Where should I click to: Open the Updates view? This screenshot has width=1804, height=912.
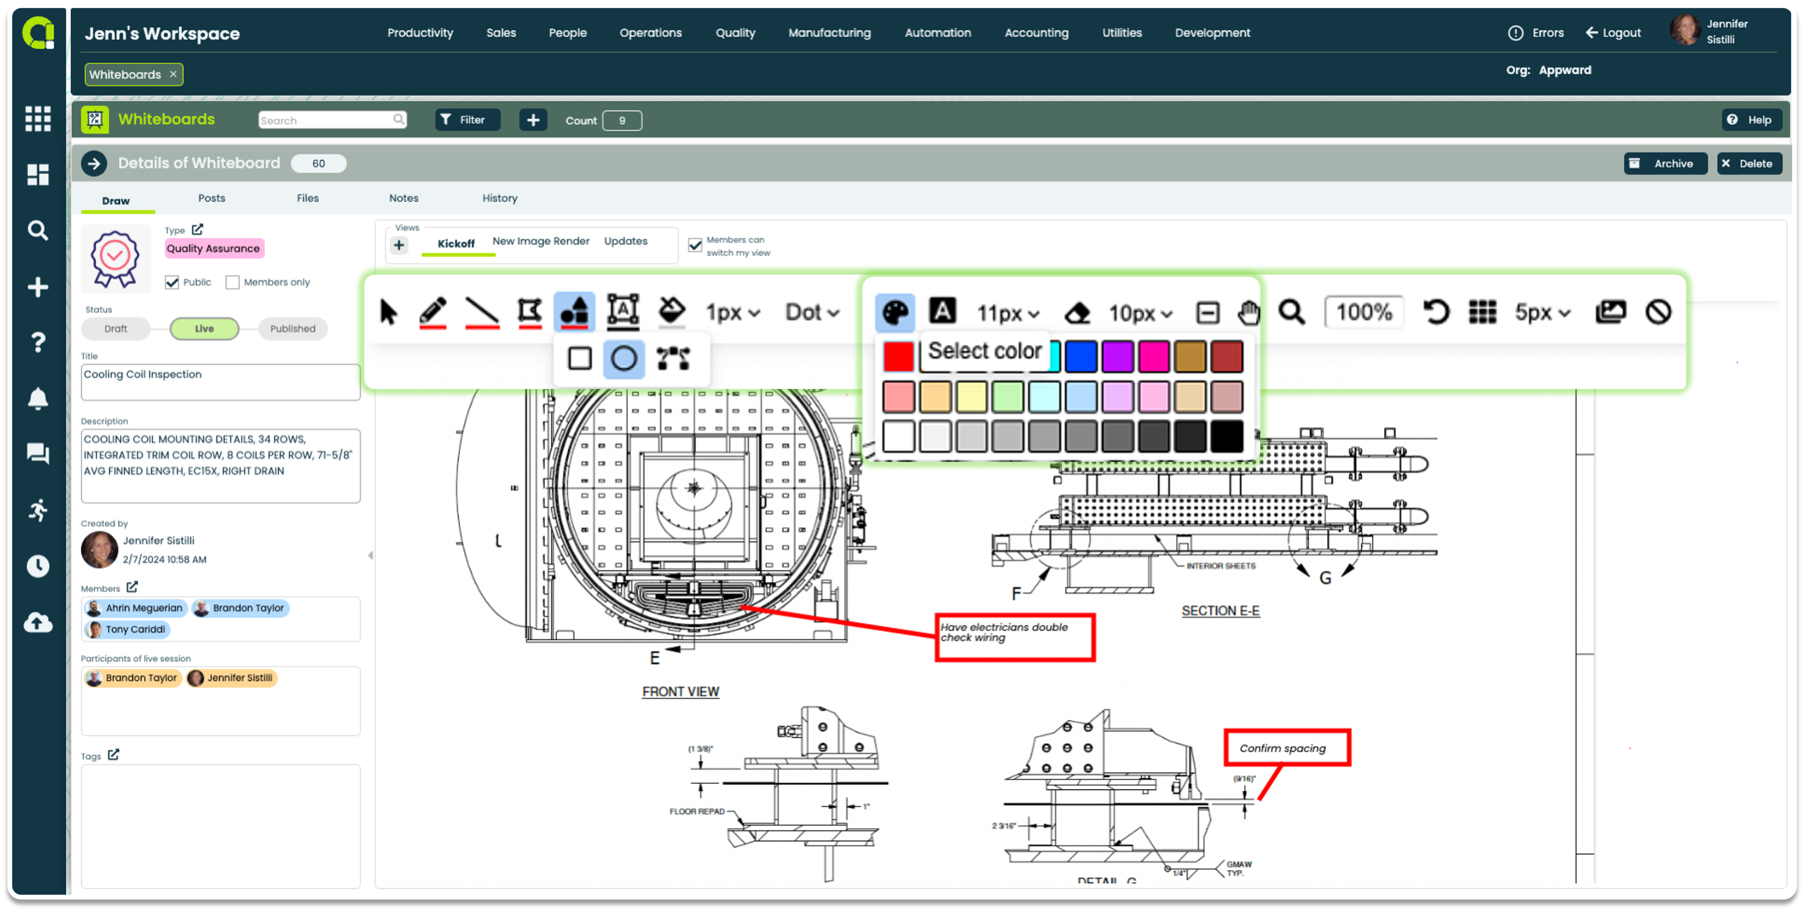pos(625,241)
